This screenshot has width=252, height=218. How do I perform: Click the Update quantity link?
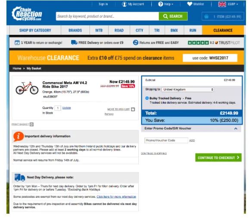(66, 108)
